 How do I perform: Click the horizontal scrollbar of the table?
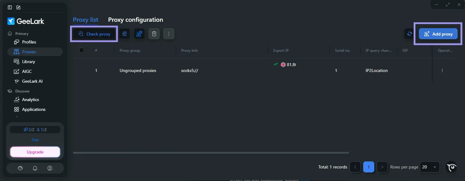(x=211, y=153)
